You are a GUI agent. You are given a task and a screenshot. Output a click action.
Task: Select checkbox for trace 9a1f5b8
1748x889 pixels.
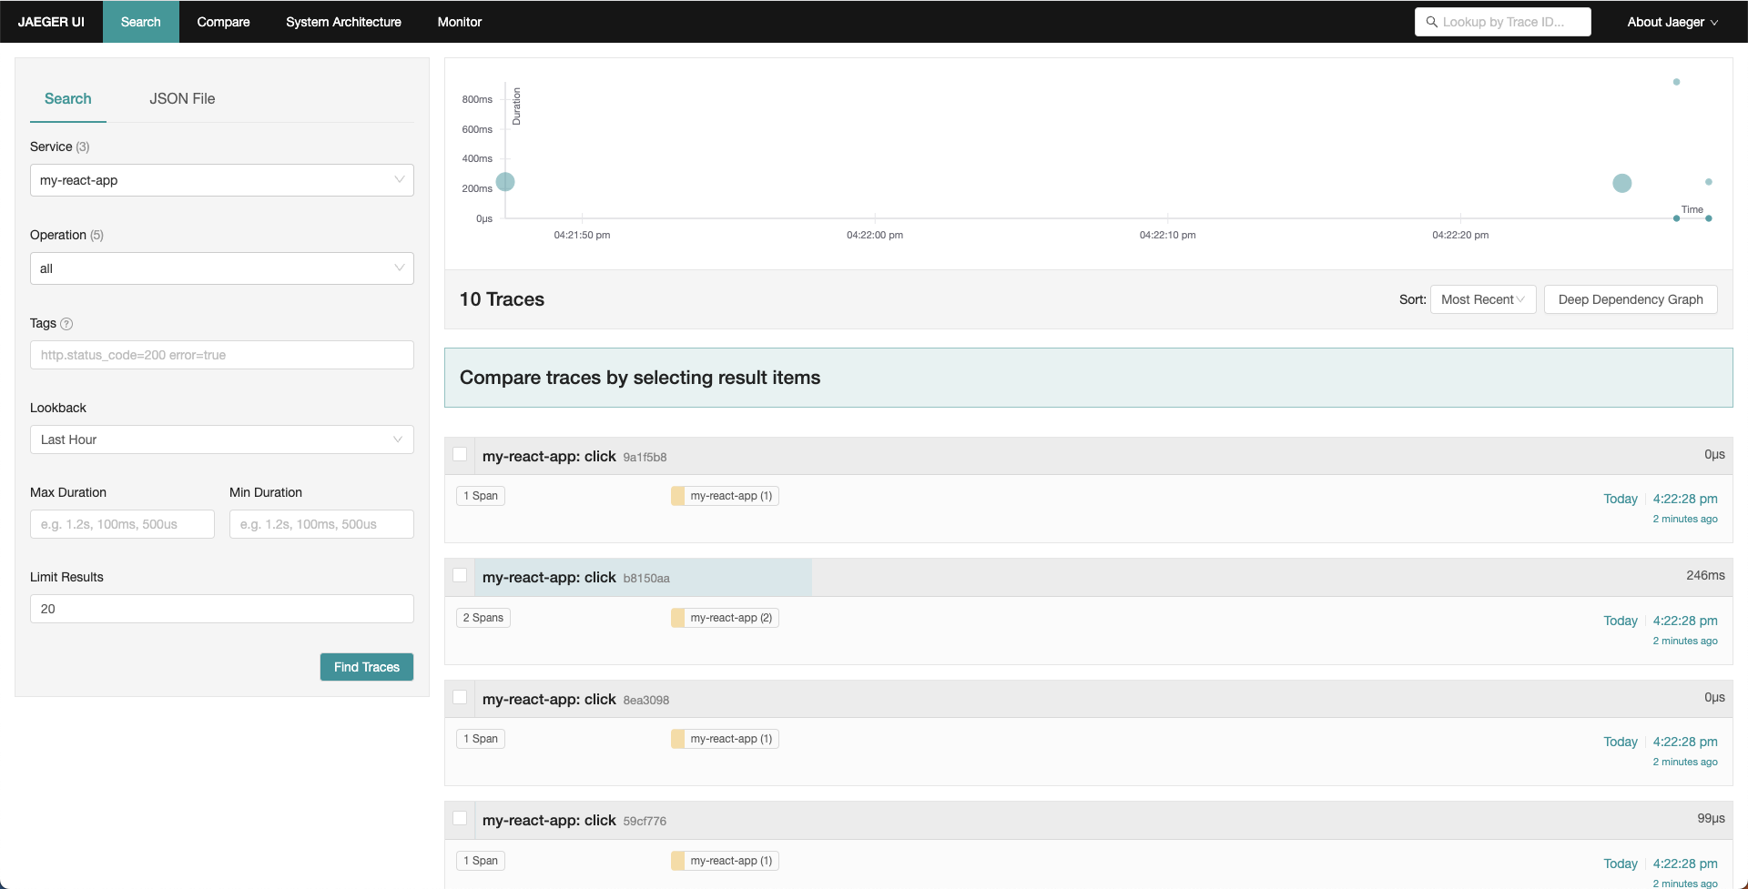click(460, 453)
